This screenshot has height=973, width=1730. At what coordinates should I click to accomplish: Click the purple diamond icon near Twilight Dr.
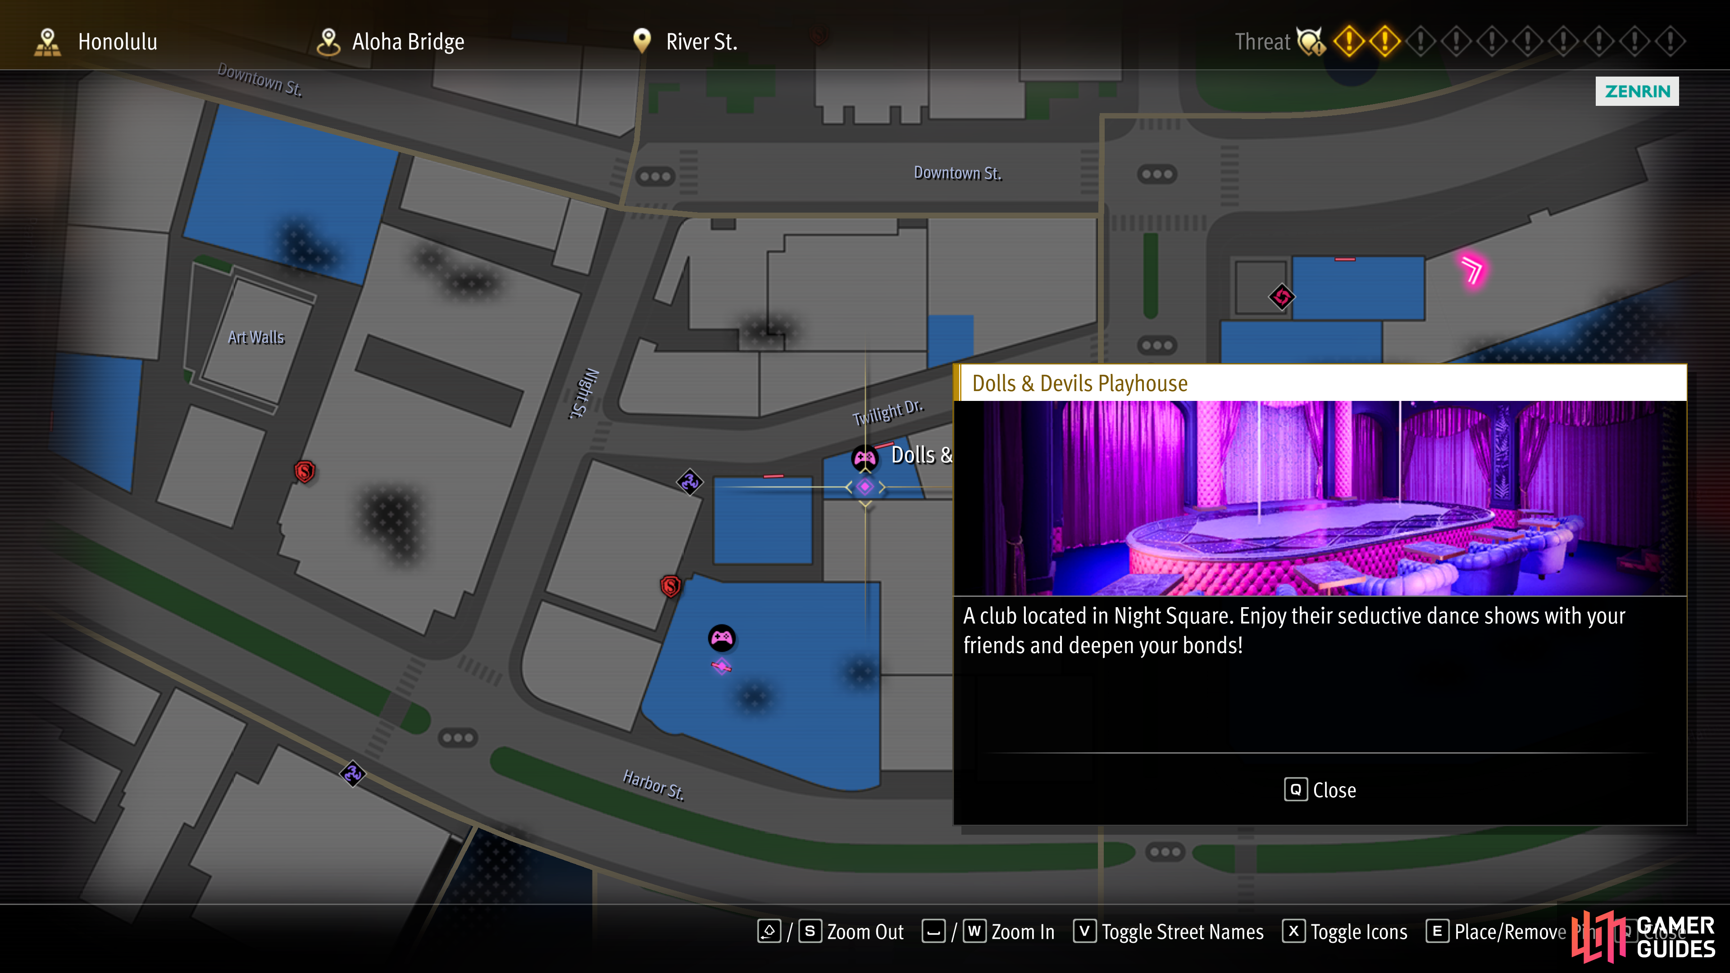[690, 482]
